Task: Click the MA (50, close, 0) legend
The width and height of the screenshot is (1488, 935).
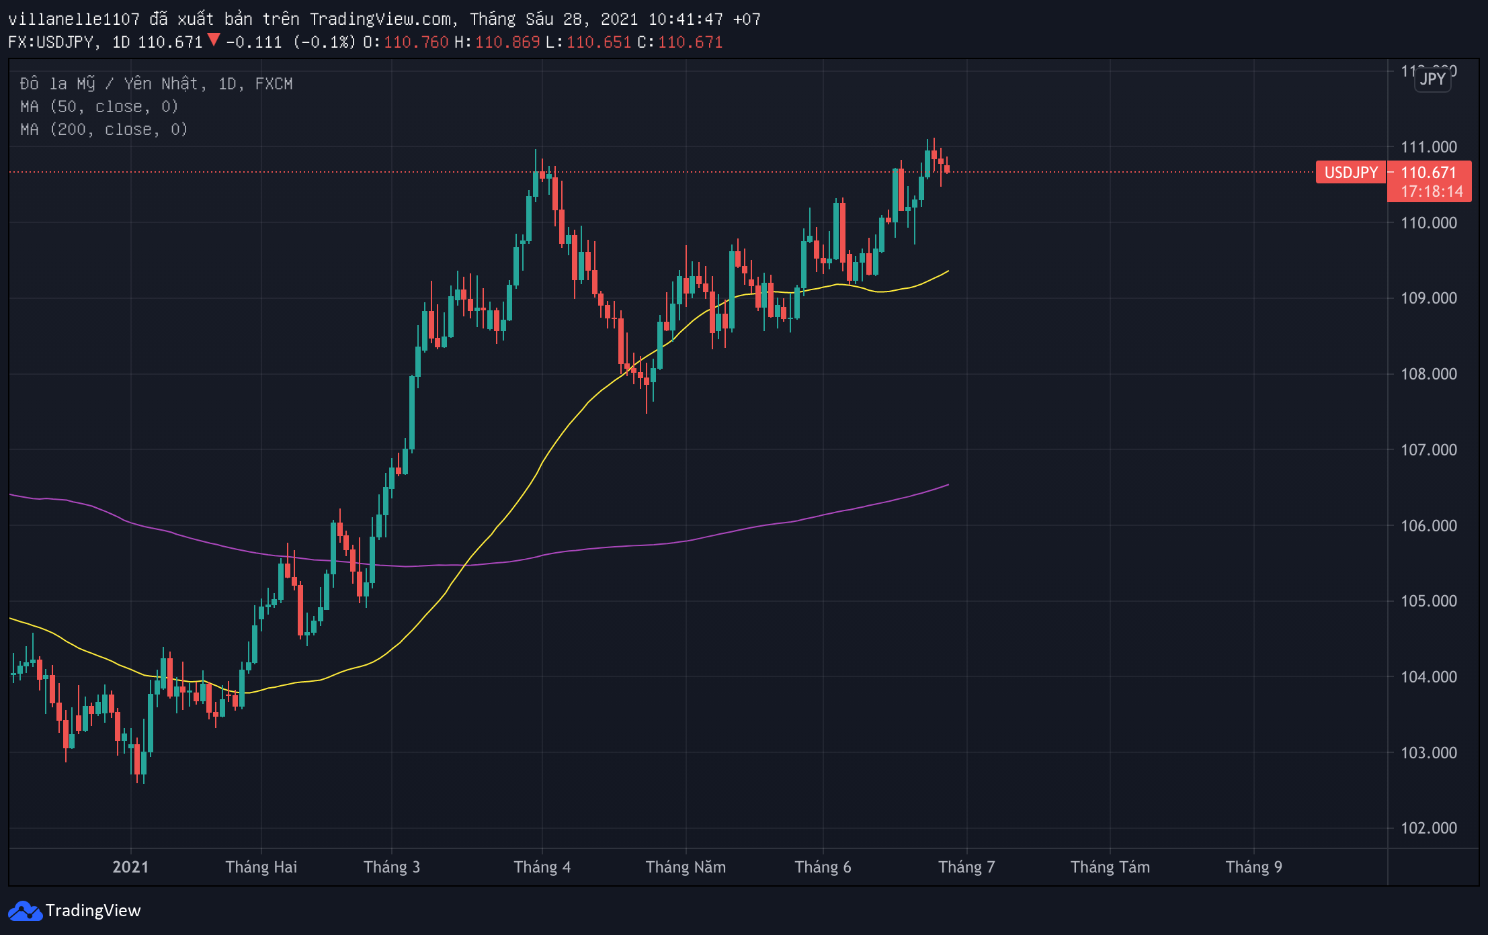Action: [99, 107]
